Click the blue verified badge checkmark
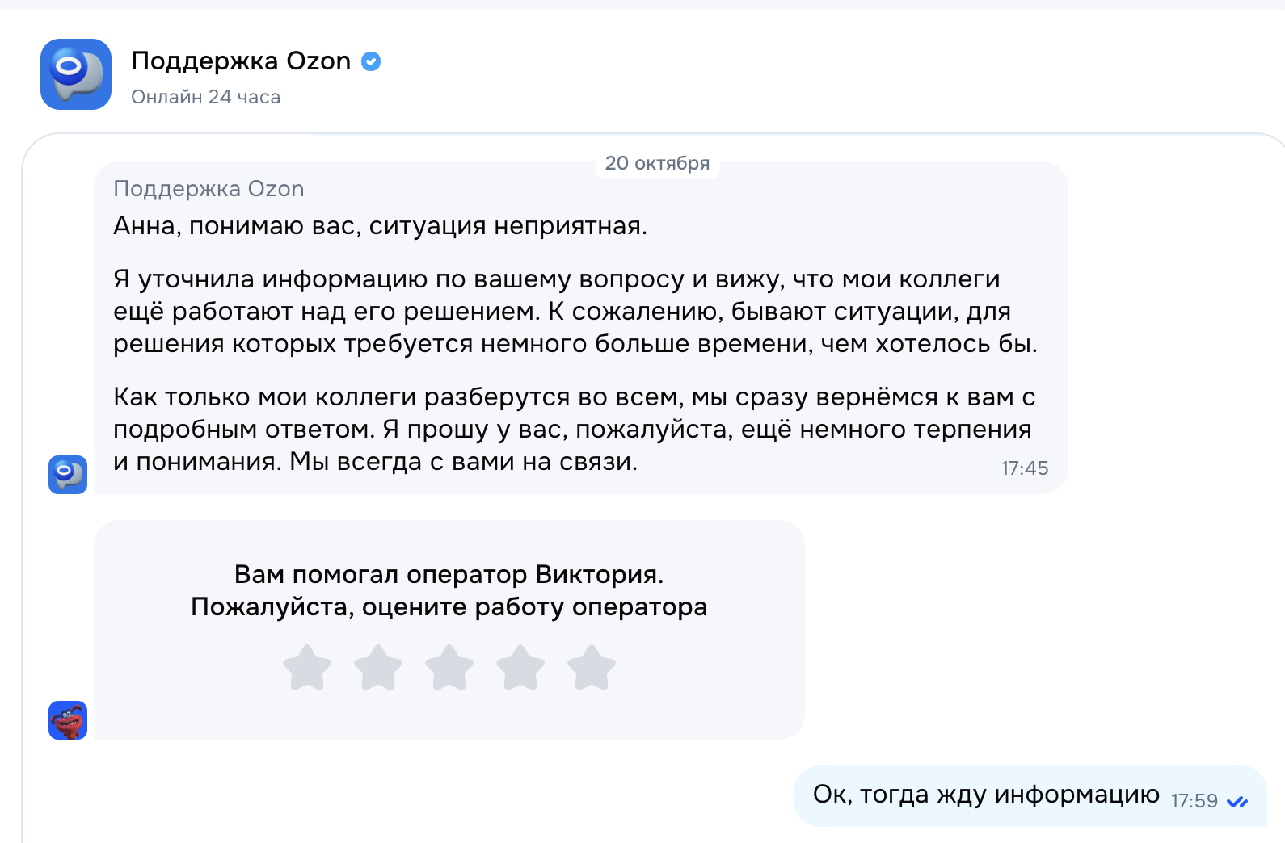1285x843 pixels. (x=371, y=61)
